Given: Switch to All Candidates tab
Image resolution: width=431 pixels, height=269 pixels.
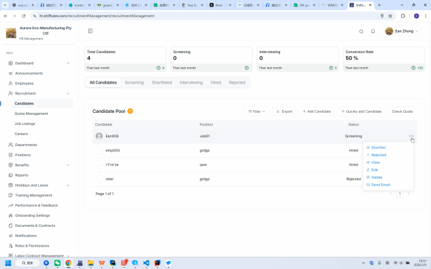Looking at the screenshot, I should click(103, 82).
